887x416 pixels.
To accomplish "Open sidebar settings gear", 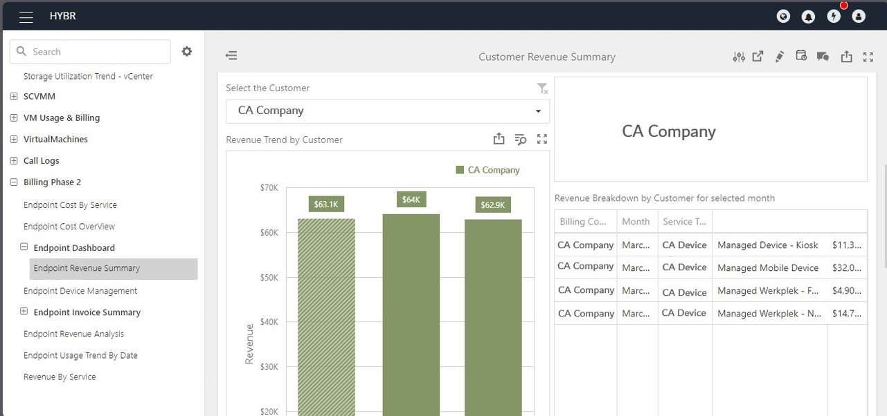I will click(x=187, y=51).
